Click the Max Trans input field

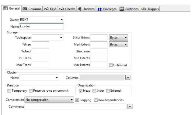point(40,65)
